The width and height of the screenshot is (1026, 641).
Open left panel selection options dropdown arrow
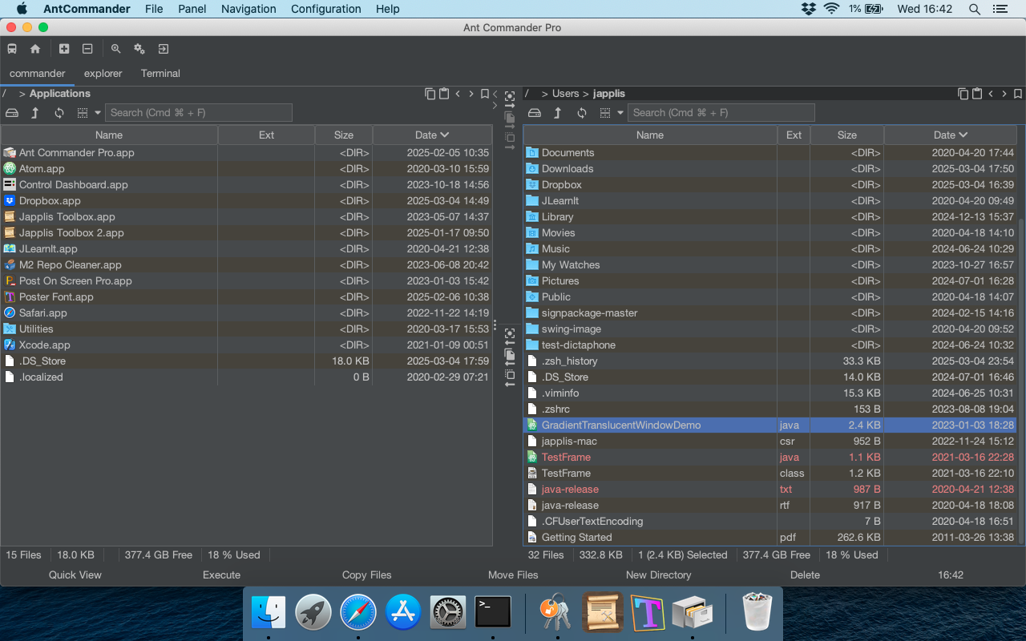(98, 113)
